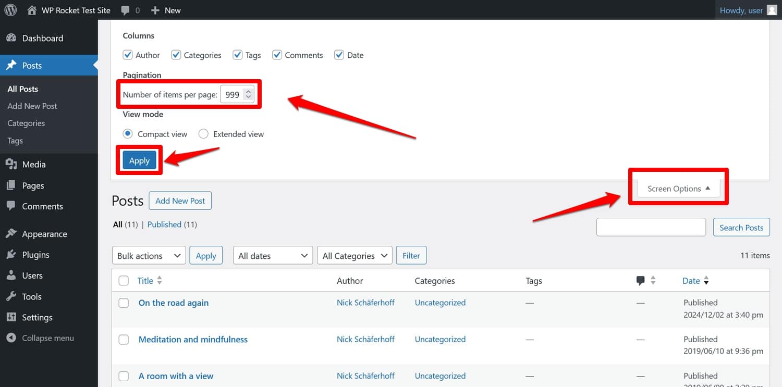Check the 'On the road again' post checkbox

124,303
